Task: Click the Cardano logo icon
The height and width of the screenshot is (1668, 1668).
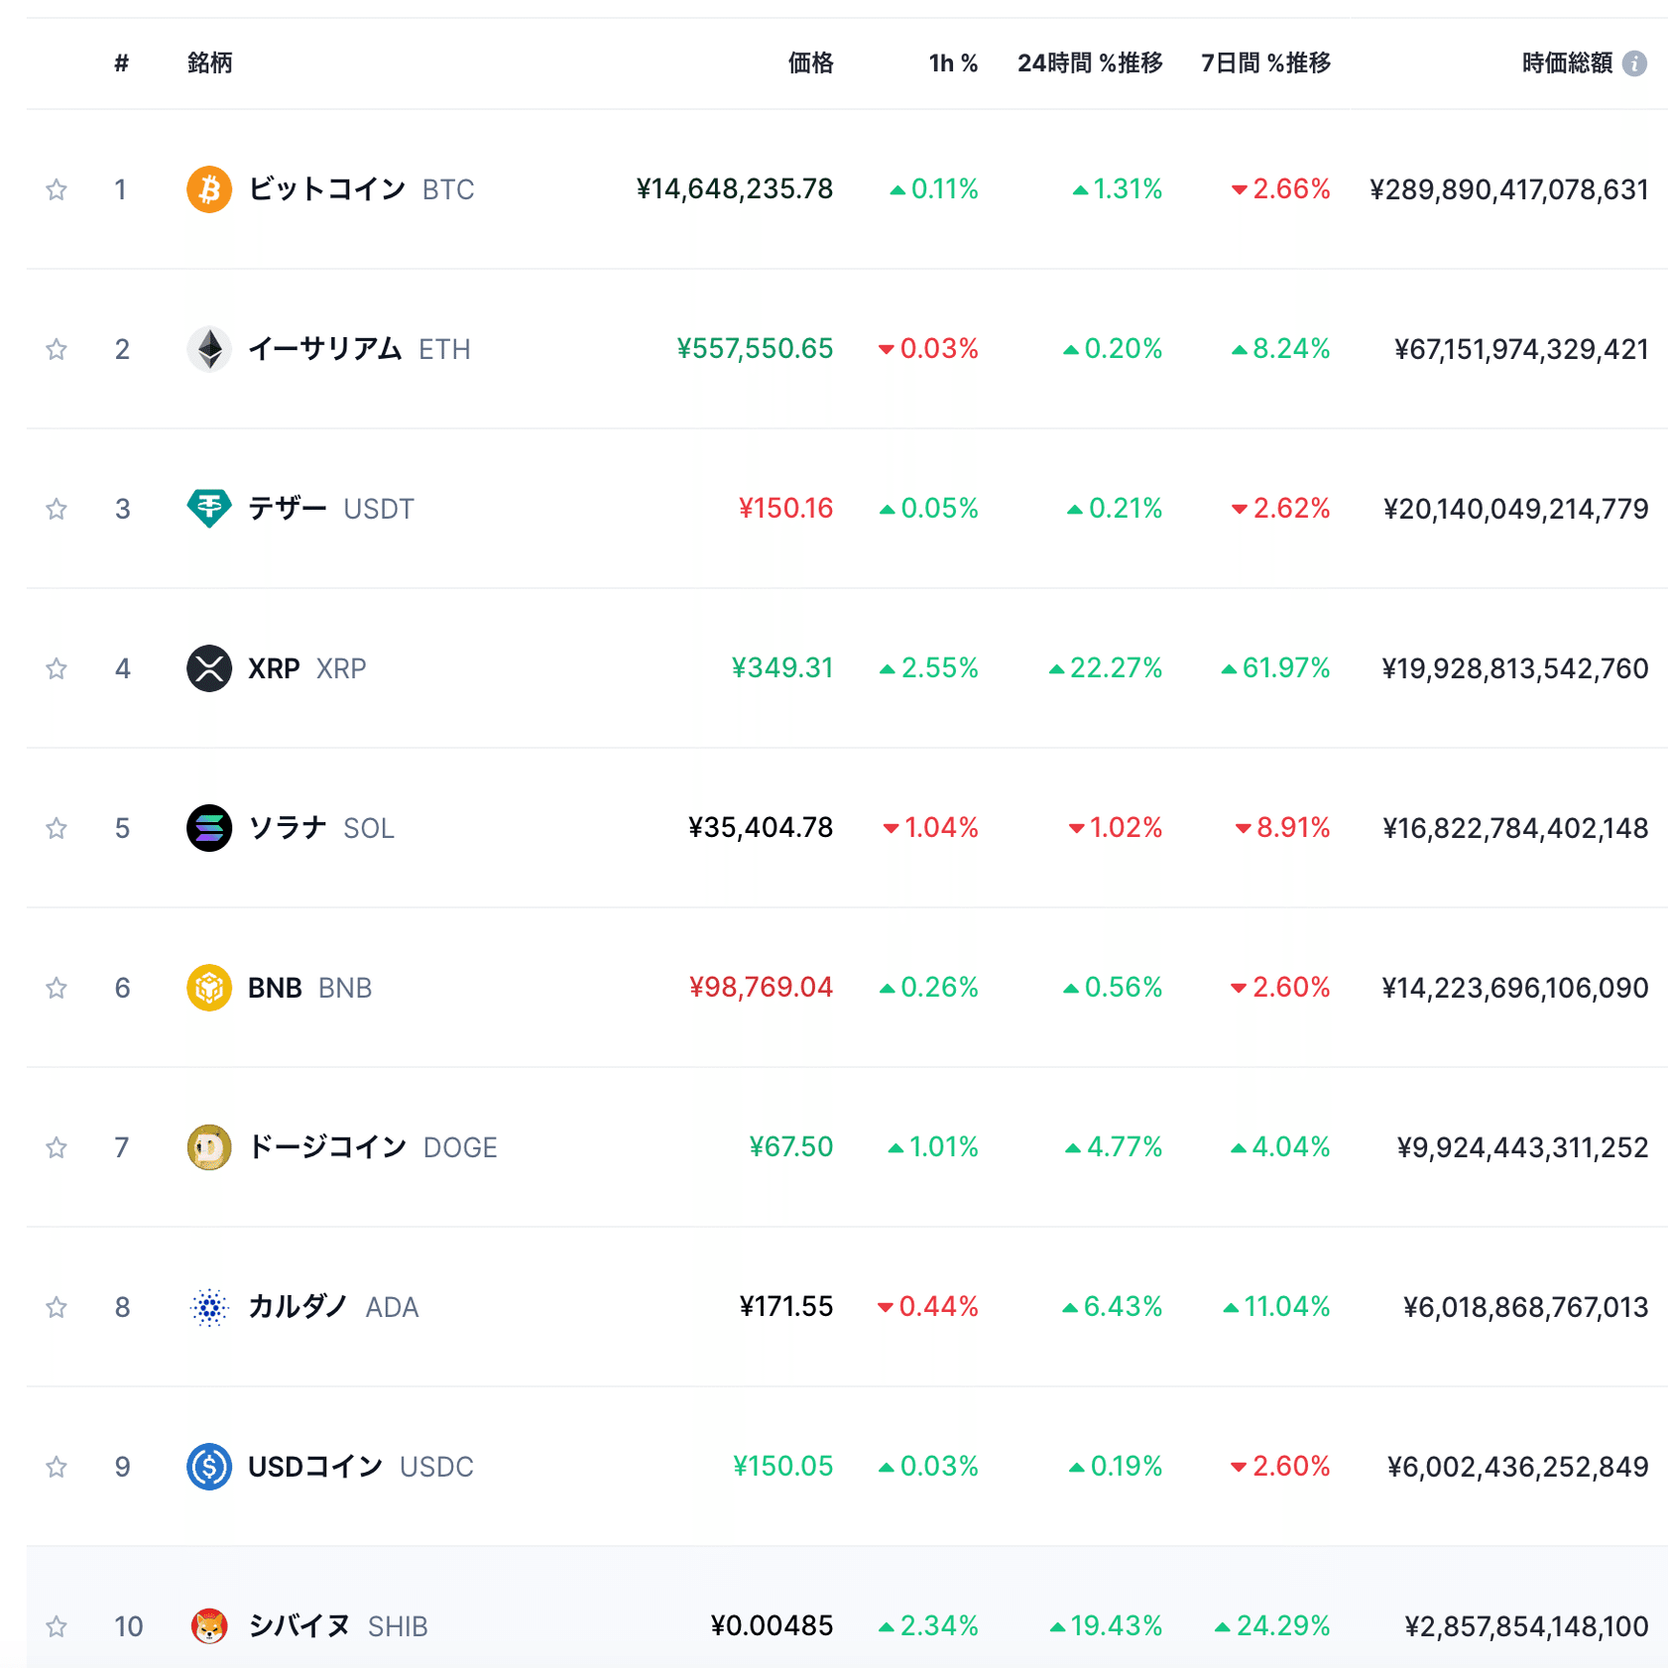Action: coord(208,1307)
